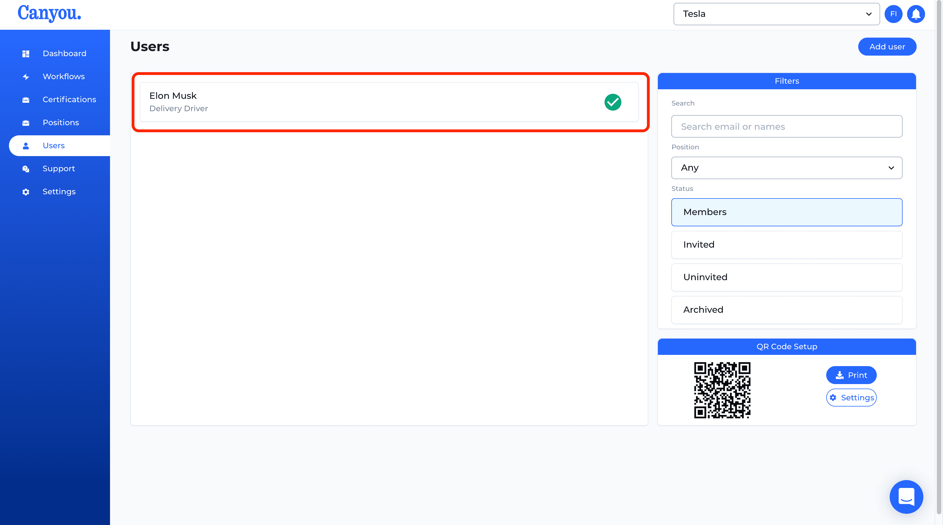
Task: Click the Add user button
Action: tap(887, 47)
